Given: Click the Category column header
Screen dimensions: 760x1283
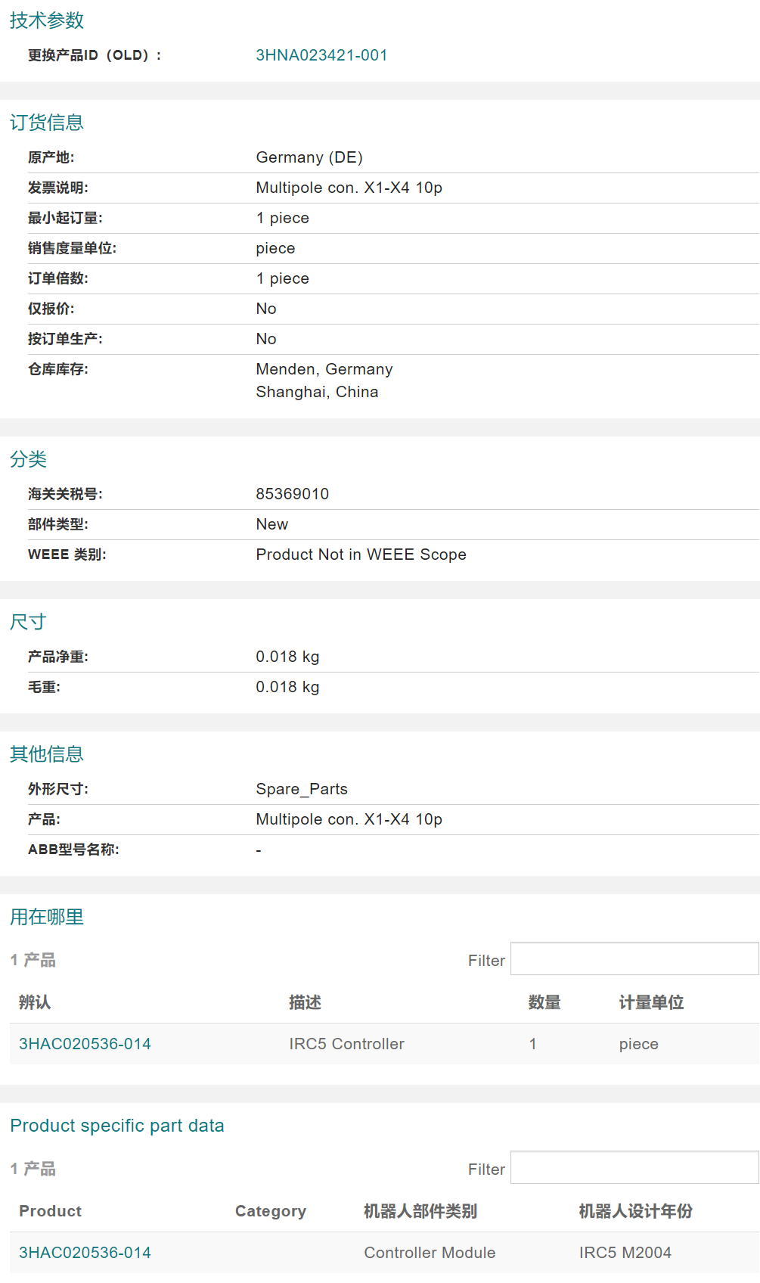Looking at the screenshot, I should click(271, 1211).
